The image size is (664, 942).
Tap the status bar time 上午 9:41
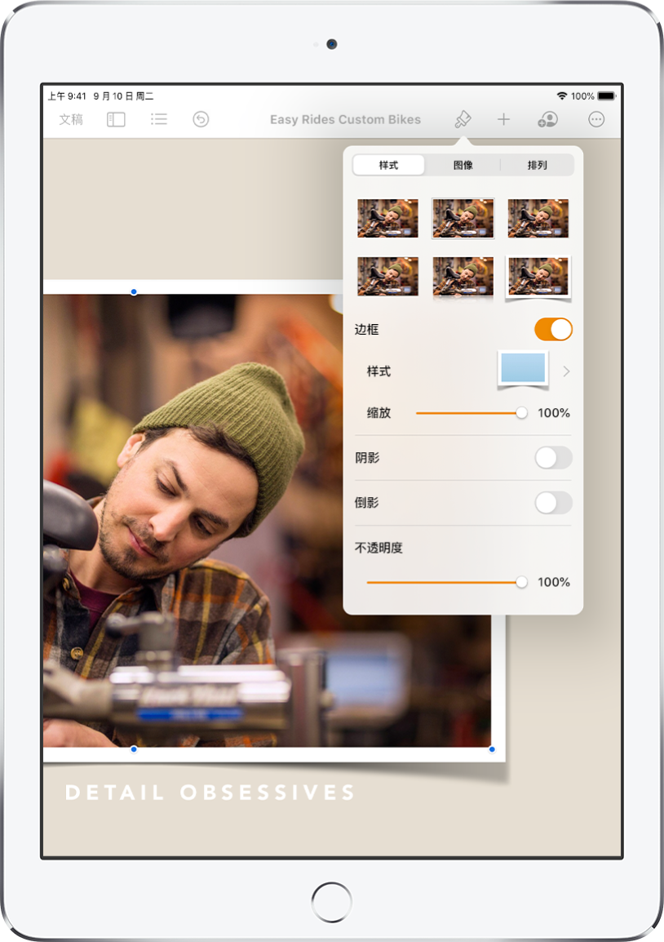(x=67, y=96)
